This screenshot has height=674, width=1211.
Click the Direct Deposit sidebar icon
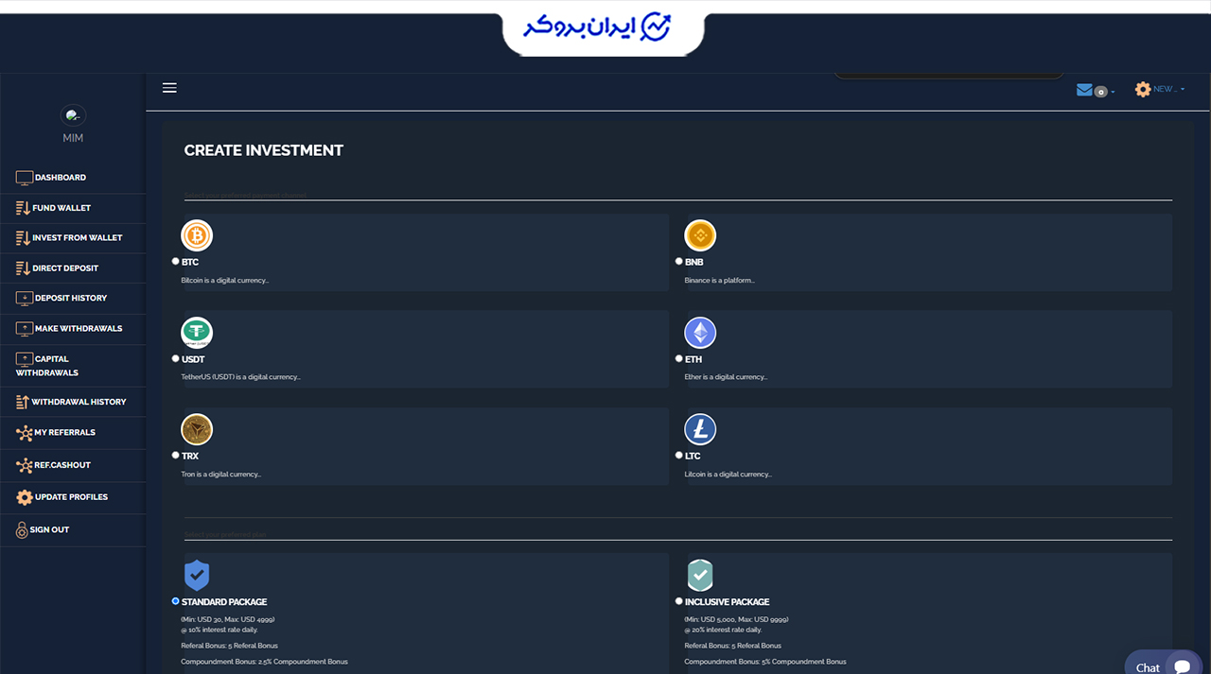tap(23, 268)
